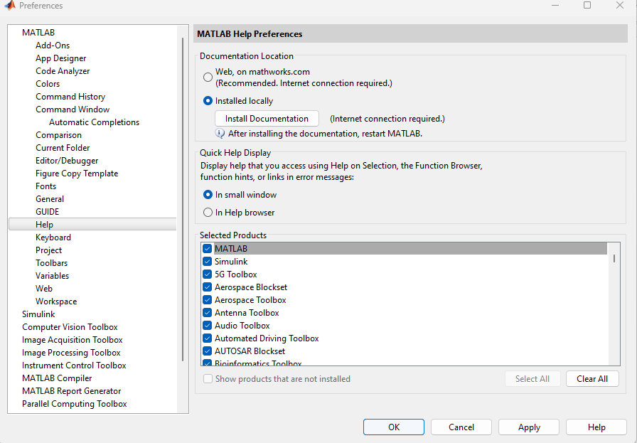Toggle the Aerospace Blockset checkbox
The height and width of the screenshot is (443, 637).
coord(207,287)
